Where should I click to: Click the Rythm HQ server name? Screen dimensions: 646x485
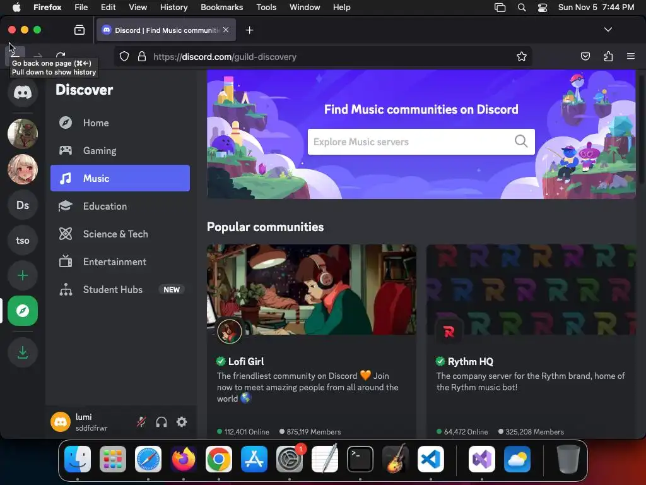click(x=471, y=362)
